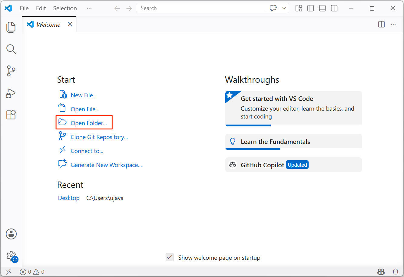Open the Explorer view in activity bar
This screenshot has width=404, height=277.
point(11,27)
